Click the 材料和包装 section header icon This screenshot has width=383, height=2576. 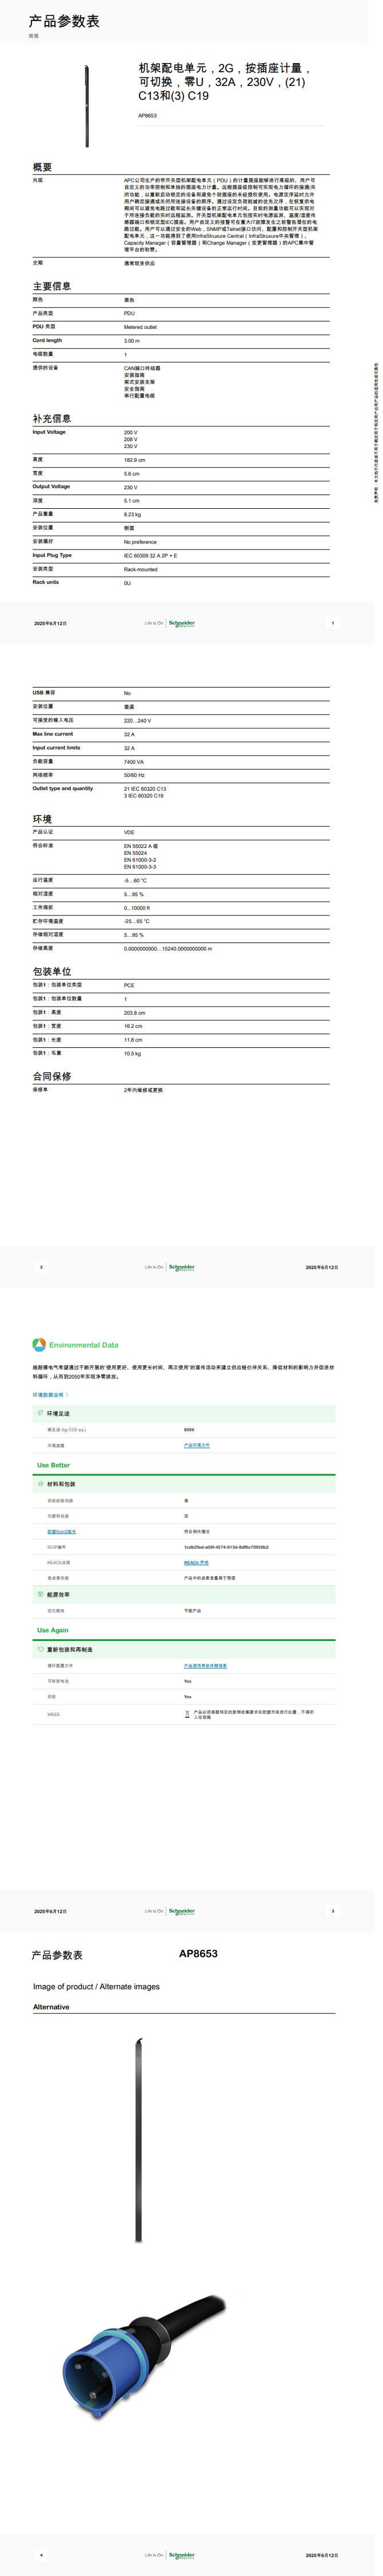[41, 1484]
